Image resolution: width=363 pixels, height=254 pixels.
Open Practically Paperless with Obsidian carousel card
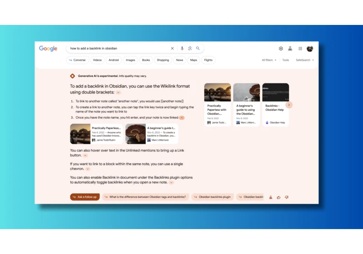217,105
